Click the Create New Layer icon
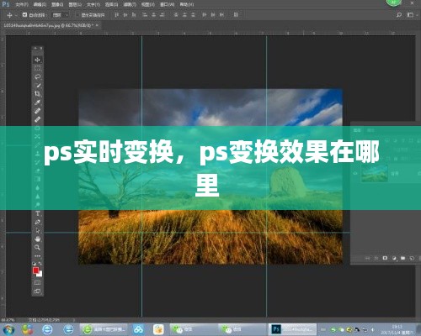 pyautogui.click(x=412, y=258)
